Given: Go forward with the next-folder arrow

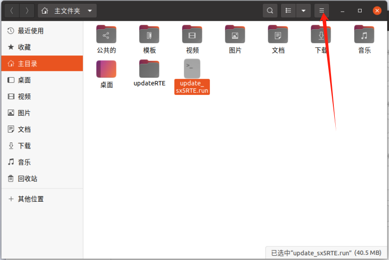Looking at the screenshot, I should 27,11.
